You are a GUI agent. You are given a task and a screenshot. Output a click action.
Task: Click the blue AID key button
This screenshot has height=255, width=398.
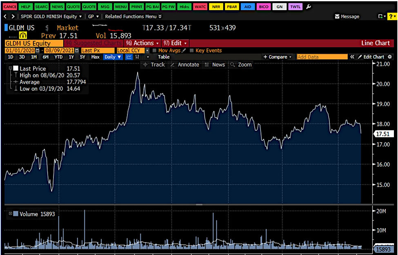tap(248, 7)
